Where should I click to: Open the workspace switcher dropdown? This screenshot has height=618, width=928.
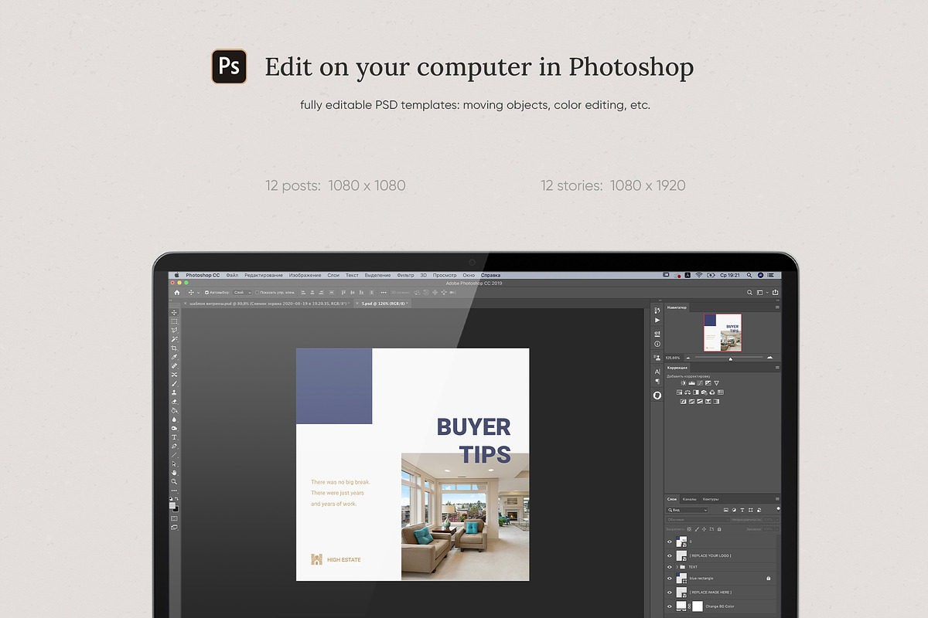click(762, 293)
